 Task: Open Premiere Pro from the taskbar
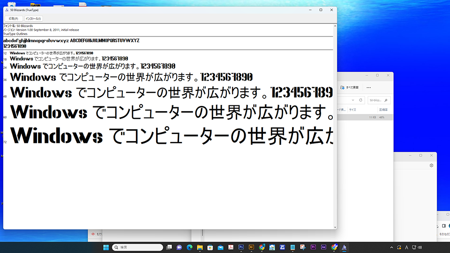(314, 247)
